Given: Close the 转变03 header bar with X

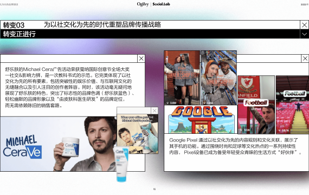Looking at the screenshot, I should (x=304, y=25).
